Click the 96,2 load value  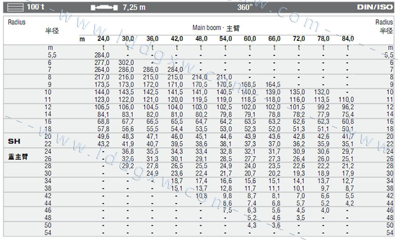348,107
